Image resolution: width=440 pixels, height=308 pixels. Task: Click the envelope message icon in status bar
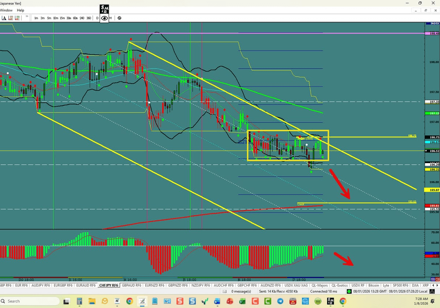point(225,291)
